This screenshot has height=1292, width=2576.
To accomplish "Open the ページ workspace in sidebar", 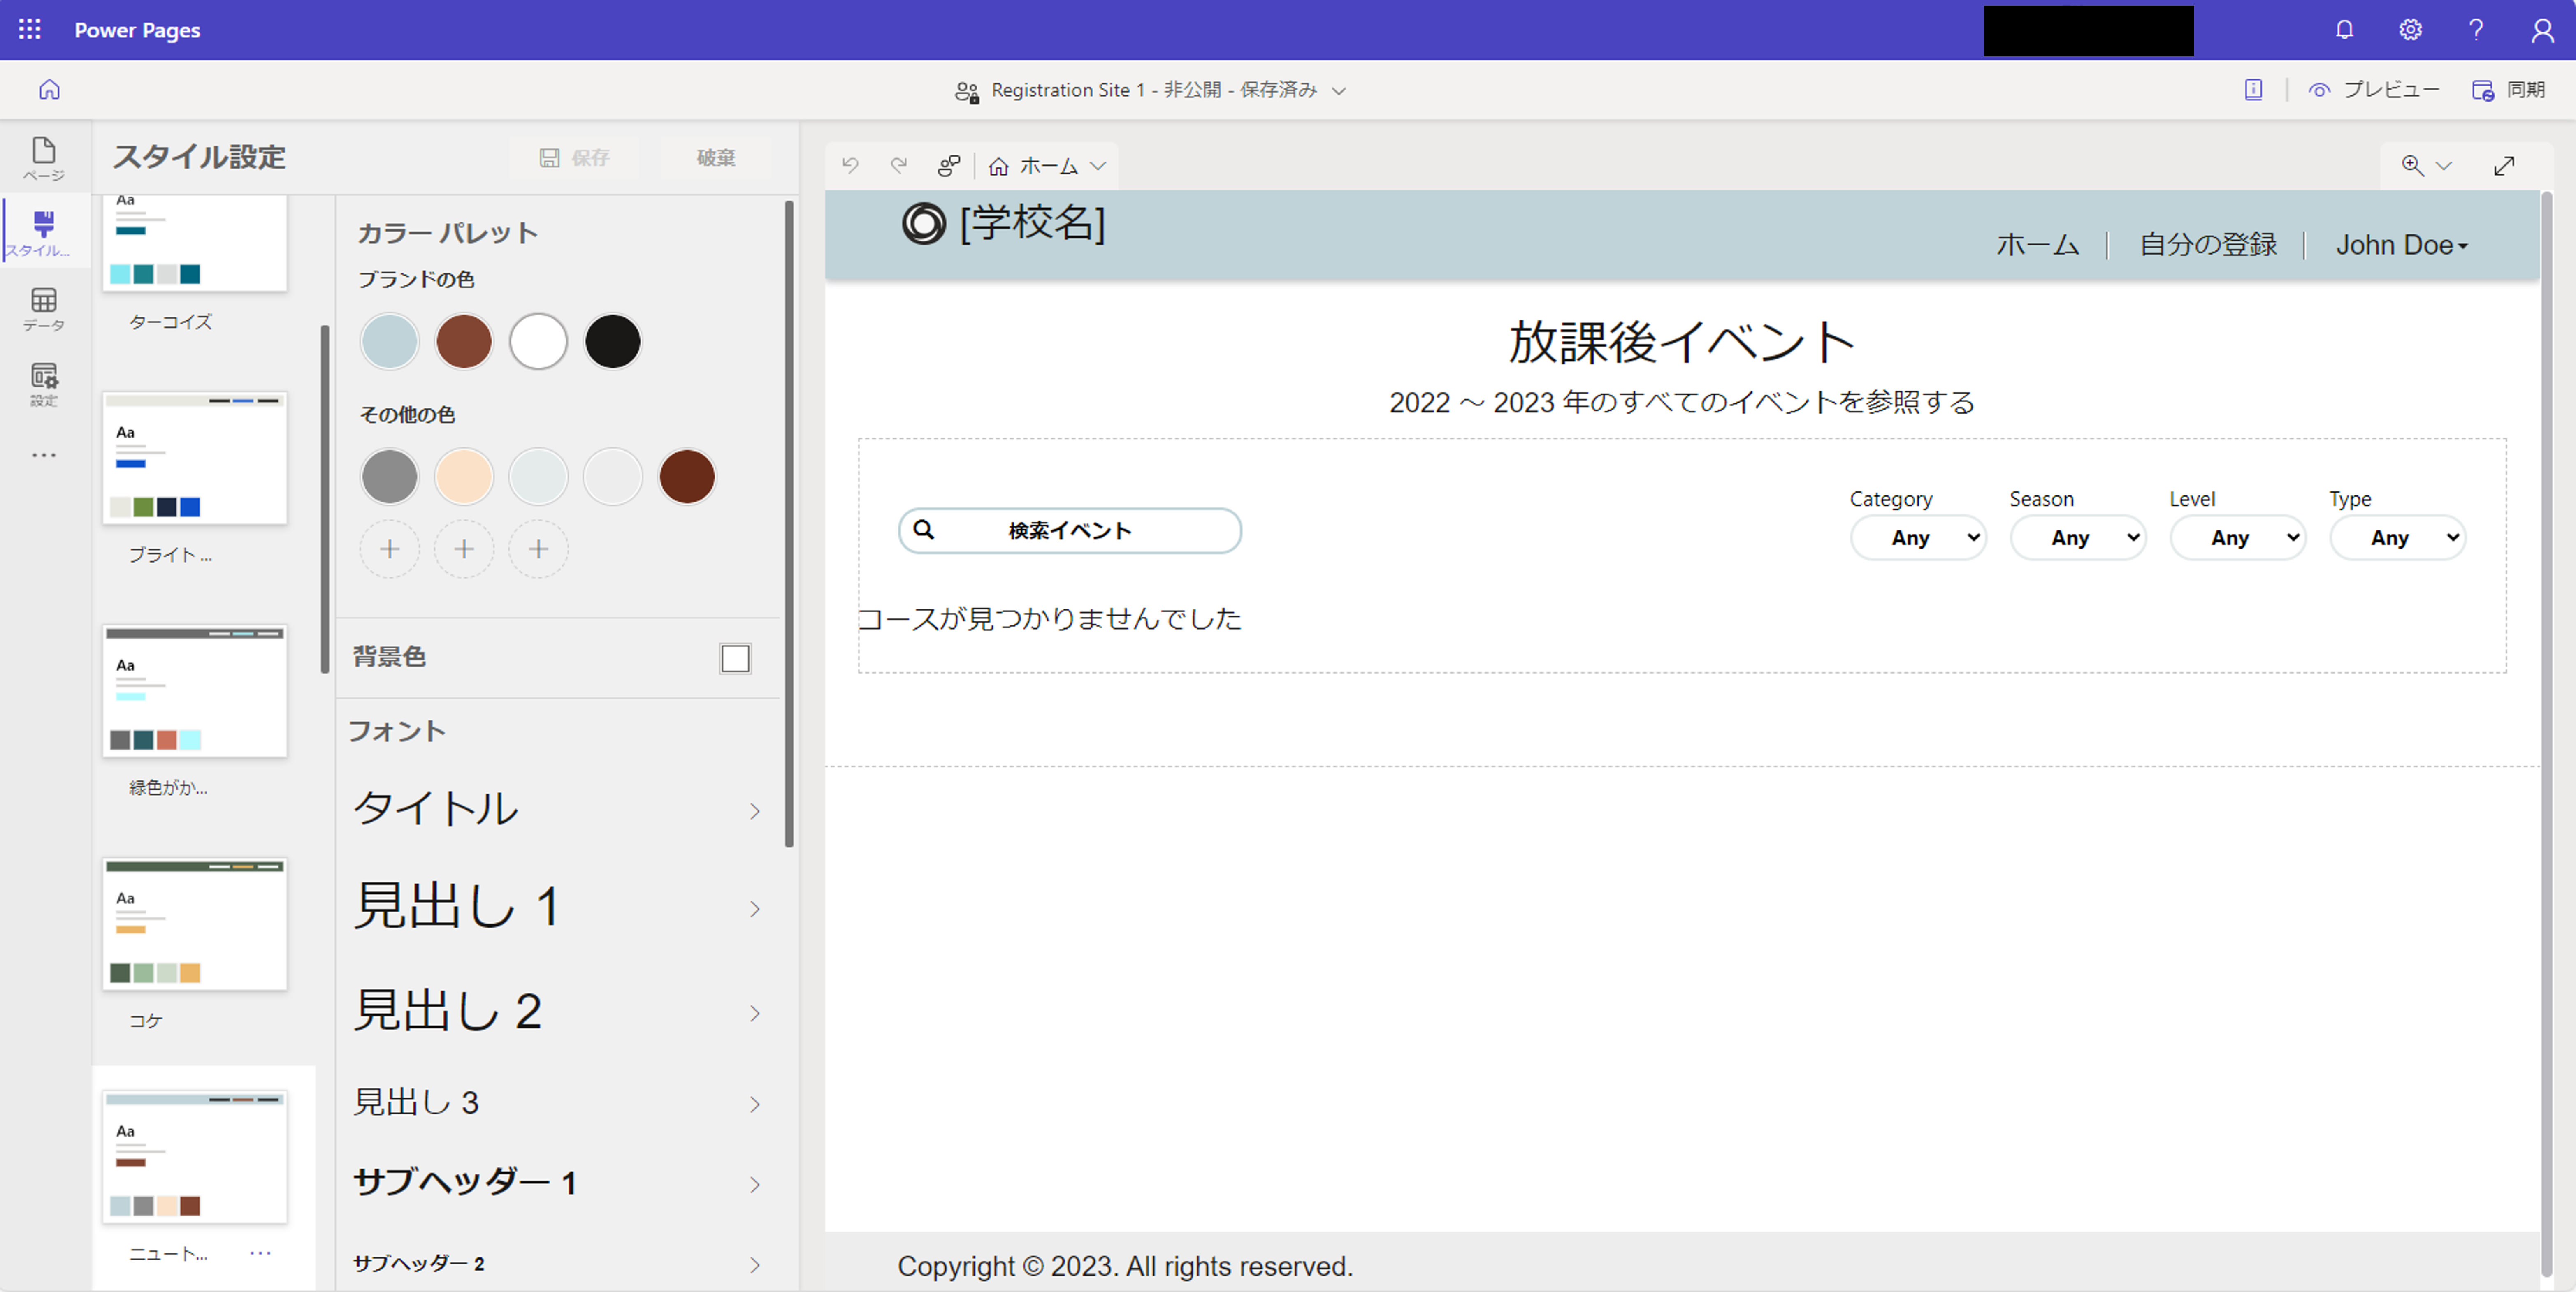I will [x=44, y=159].
